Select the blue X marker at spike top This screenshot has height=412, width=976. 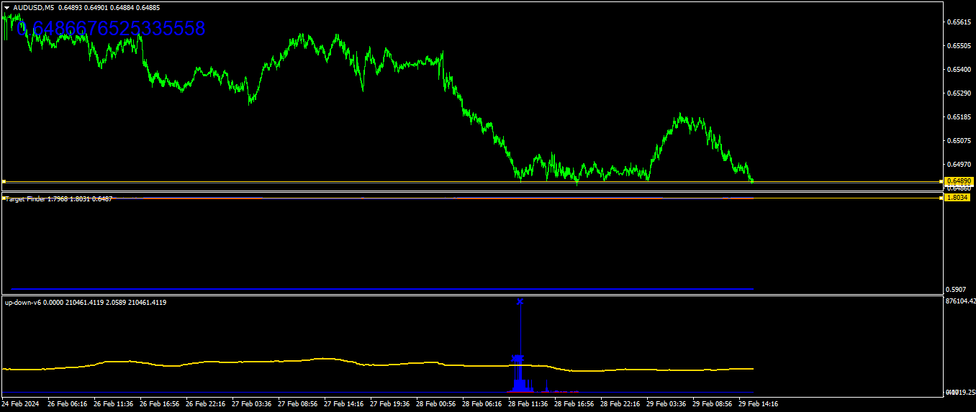click(x=520, y=301)
